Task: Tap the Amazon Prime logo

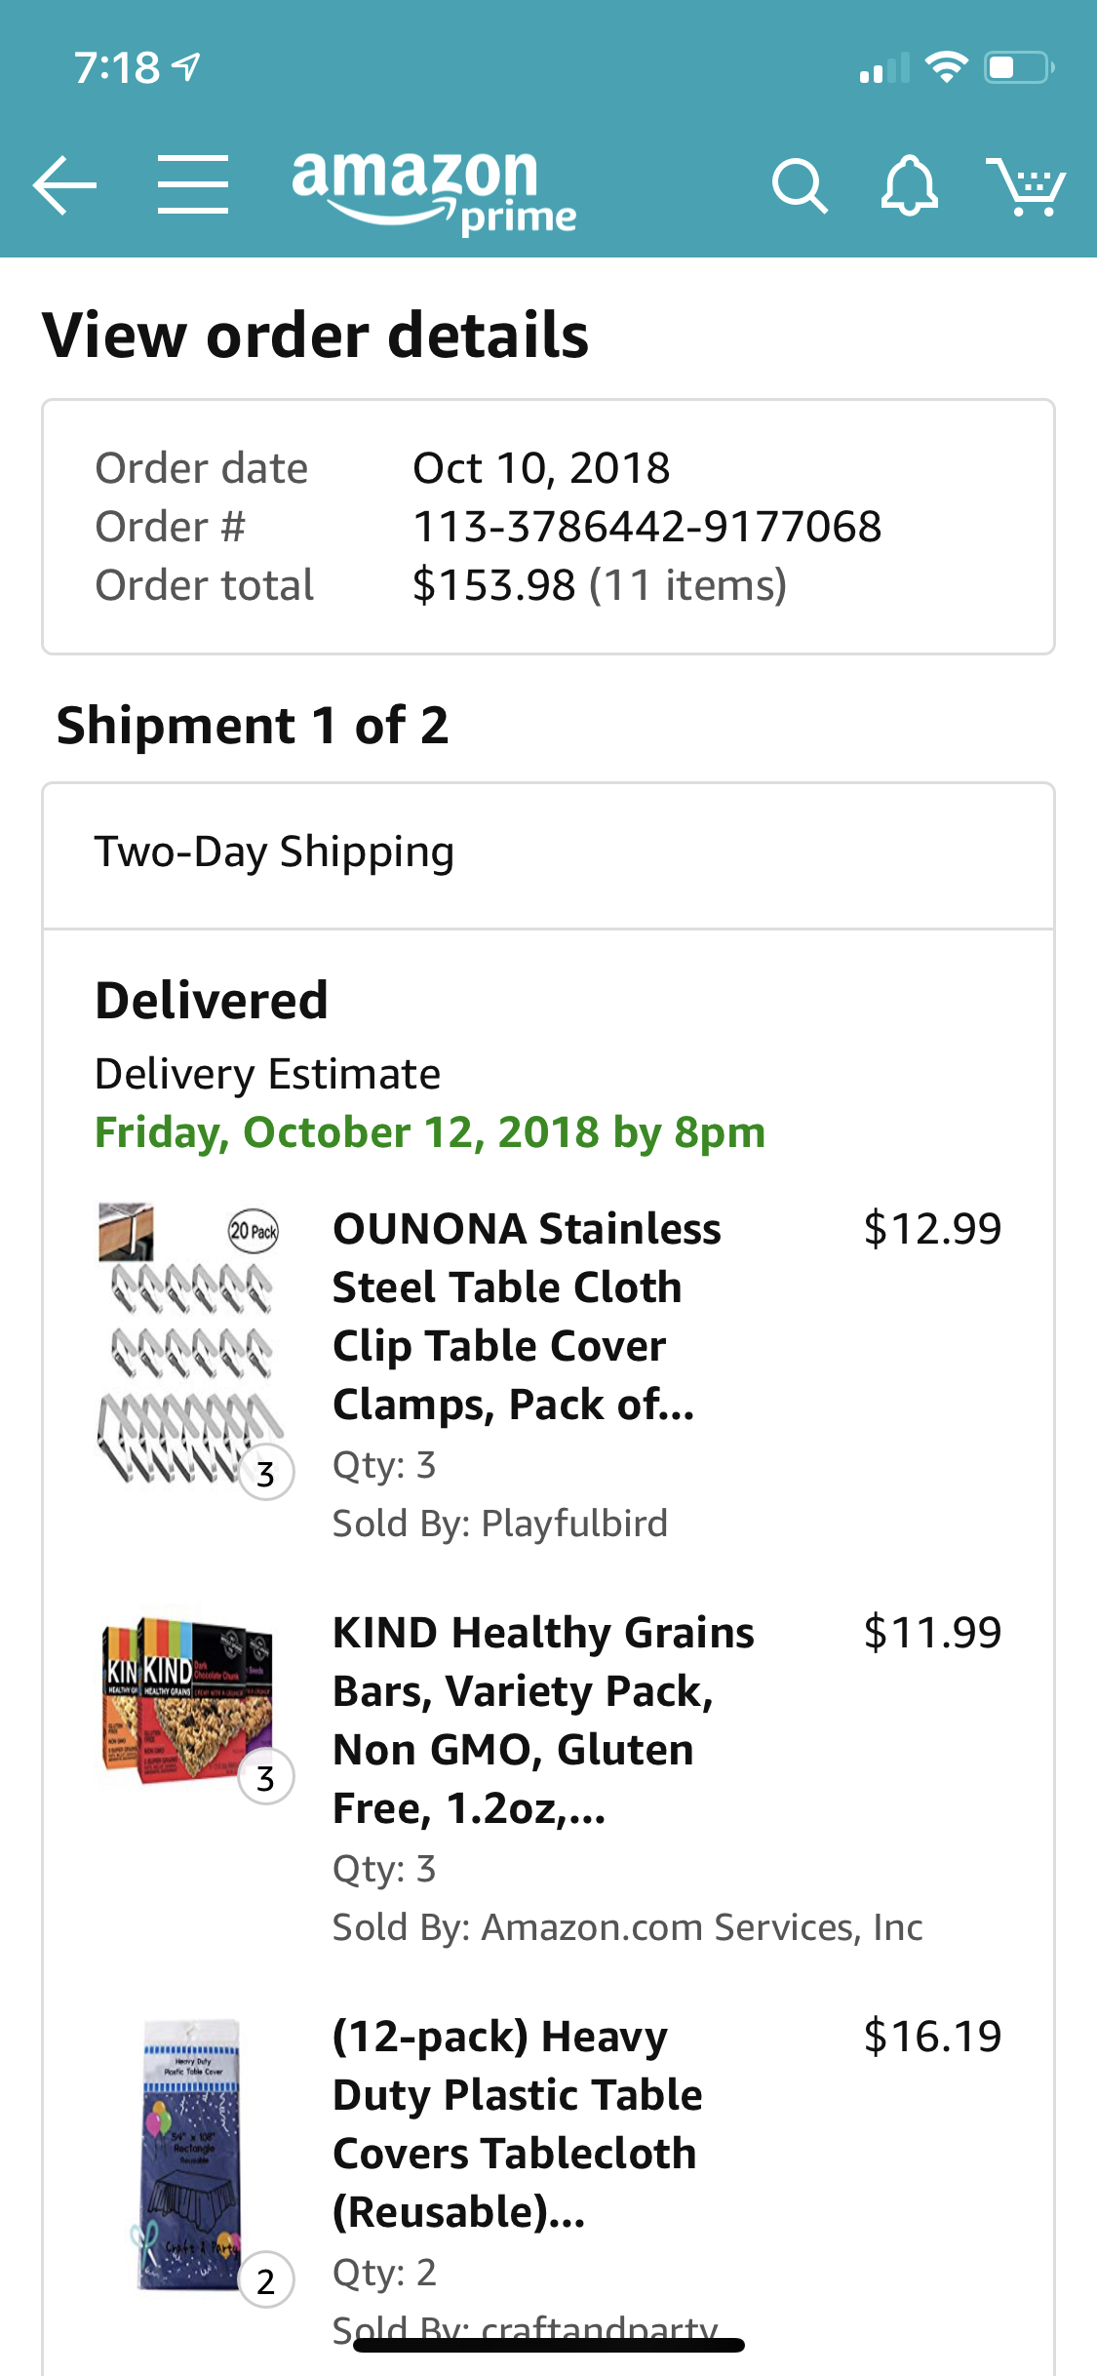Action: [434, 190]
